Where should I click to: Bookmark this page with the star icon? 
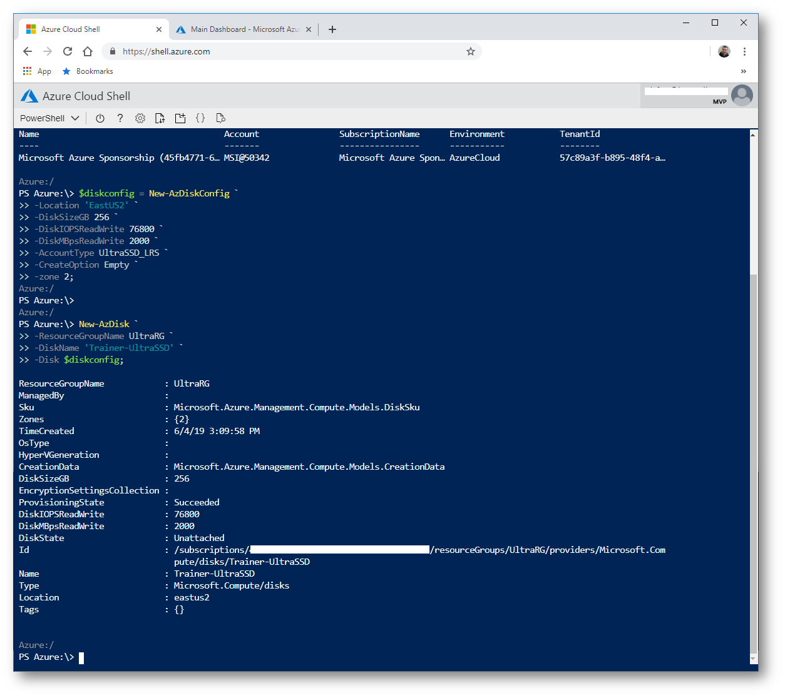click(471, 51)
